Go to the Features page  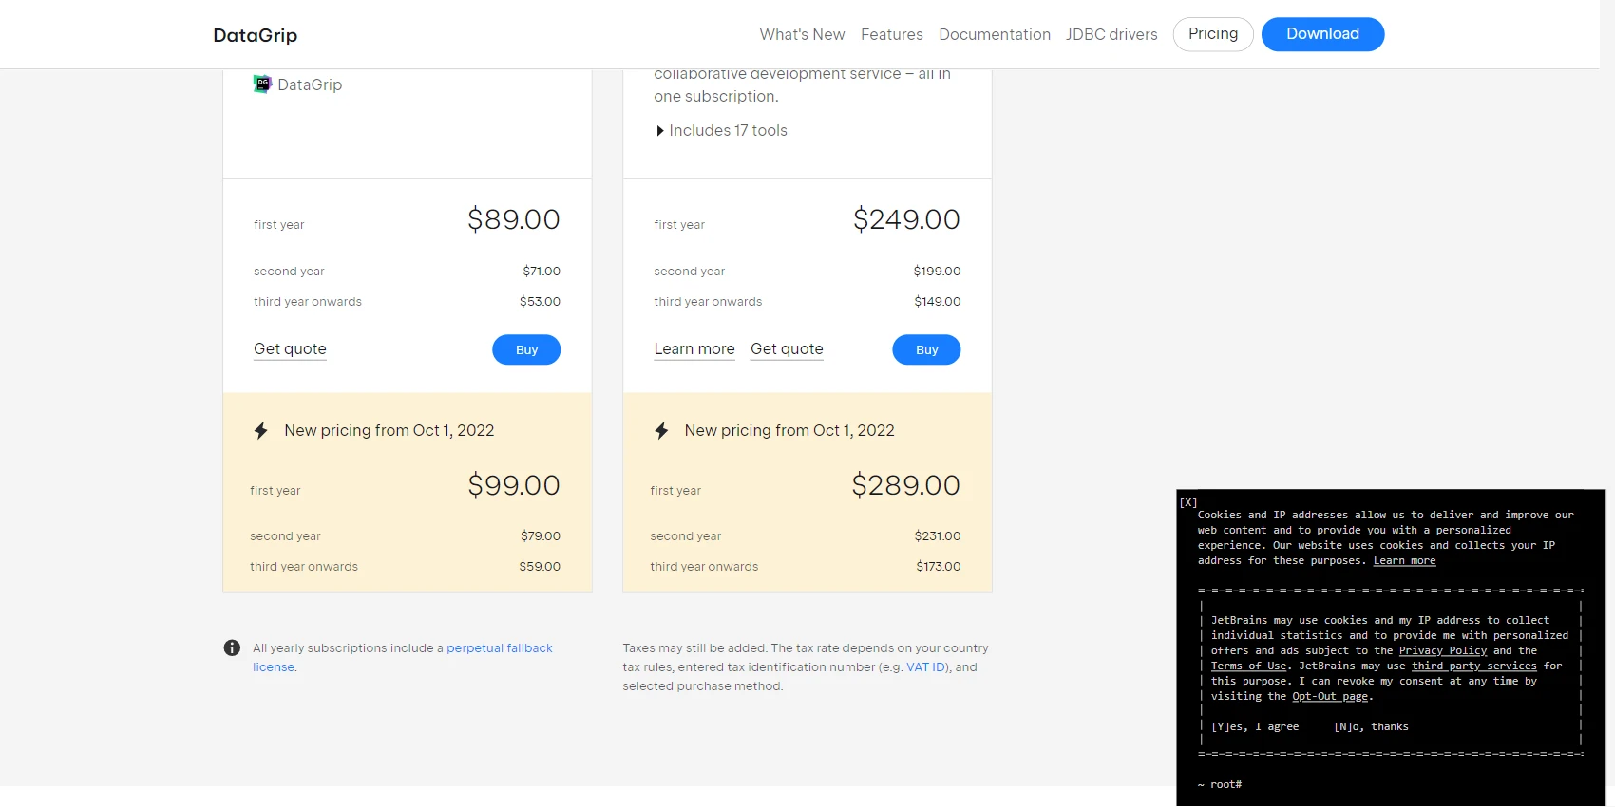891,34
